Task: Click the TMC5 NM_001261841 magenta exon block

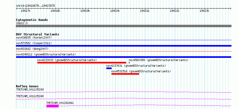Action: [52, 106]
